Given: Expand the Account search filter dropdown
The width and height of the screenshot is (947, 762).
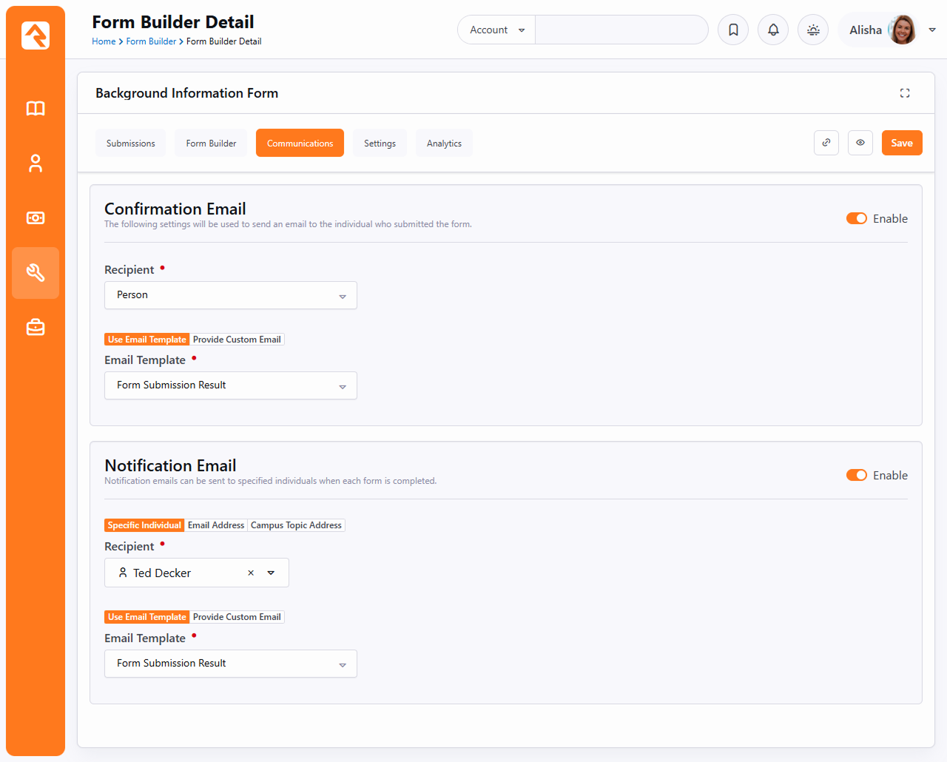Looking at the screenshot, I should click(496, 30).
